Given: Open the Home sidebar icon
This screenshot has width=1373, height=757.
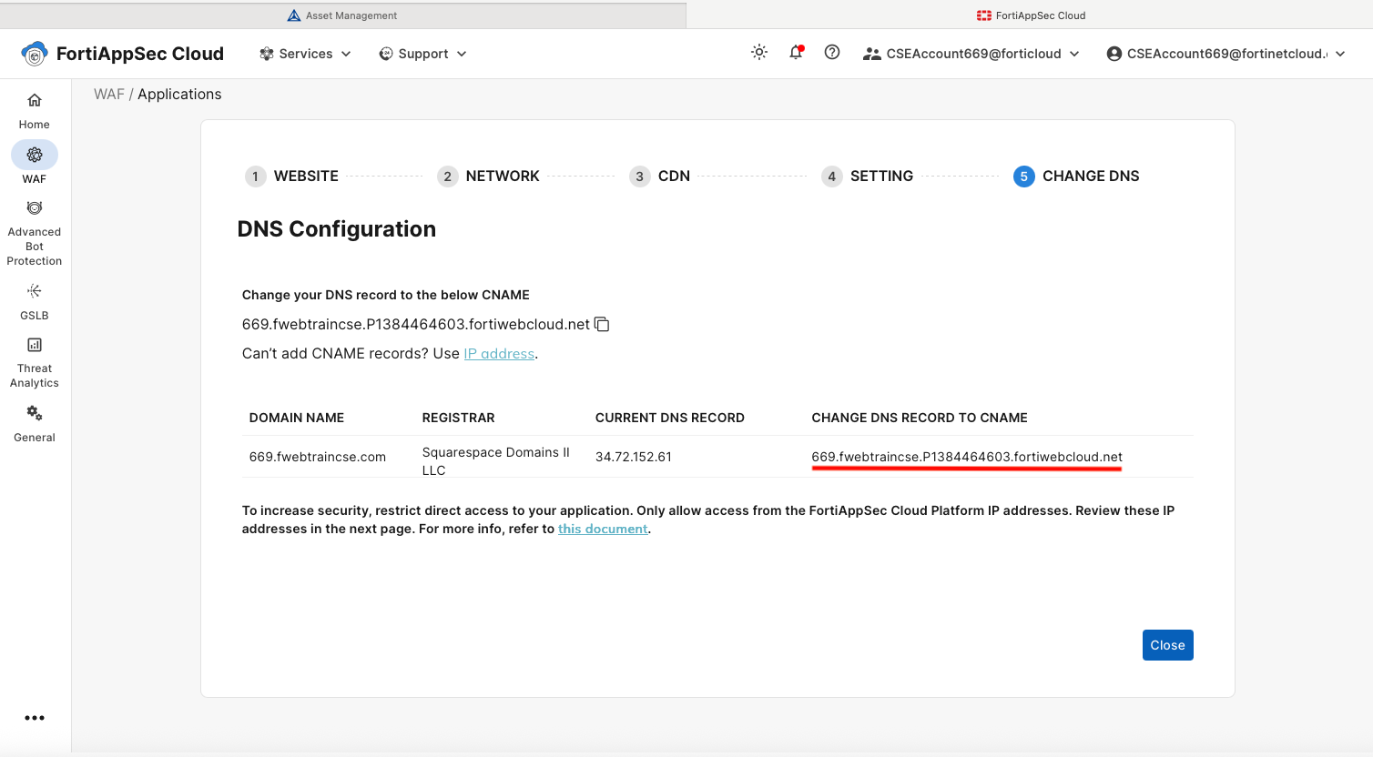Looking at the screenshot, I should click(x=35, y=100).
